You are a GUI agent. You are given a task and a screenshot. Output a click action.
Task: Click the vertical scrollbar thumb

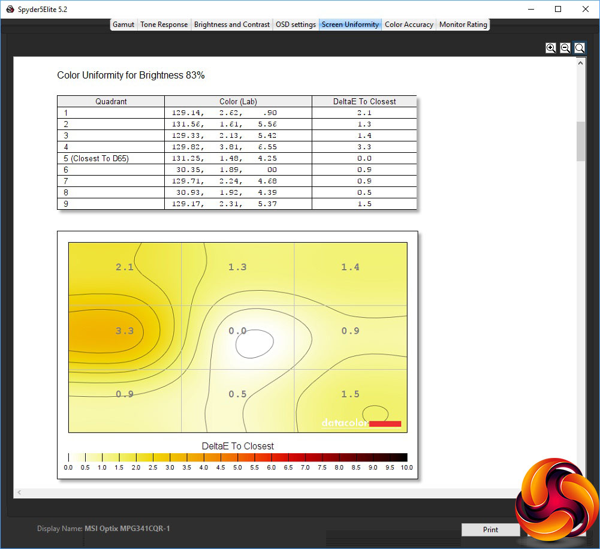580,141
